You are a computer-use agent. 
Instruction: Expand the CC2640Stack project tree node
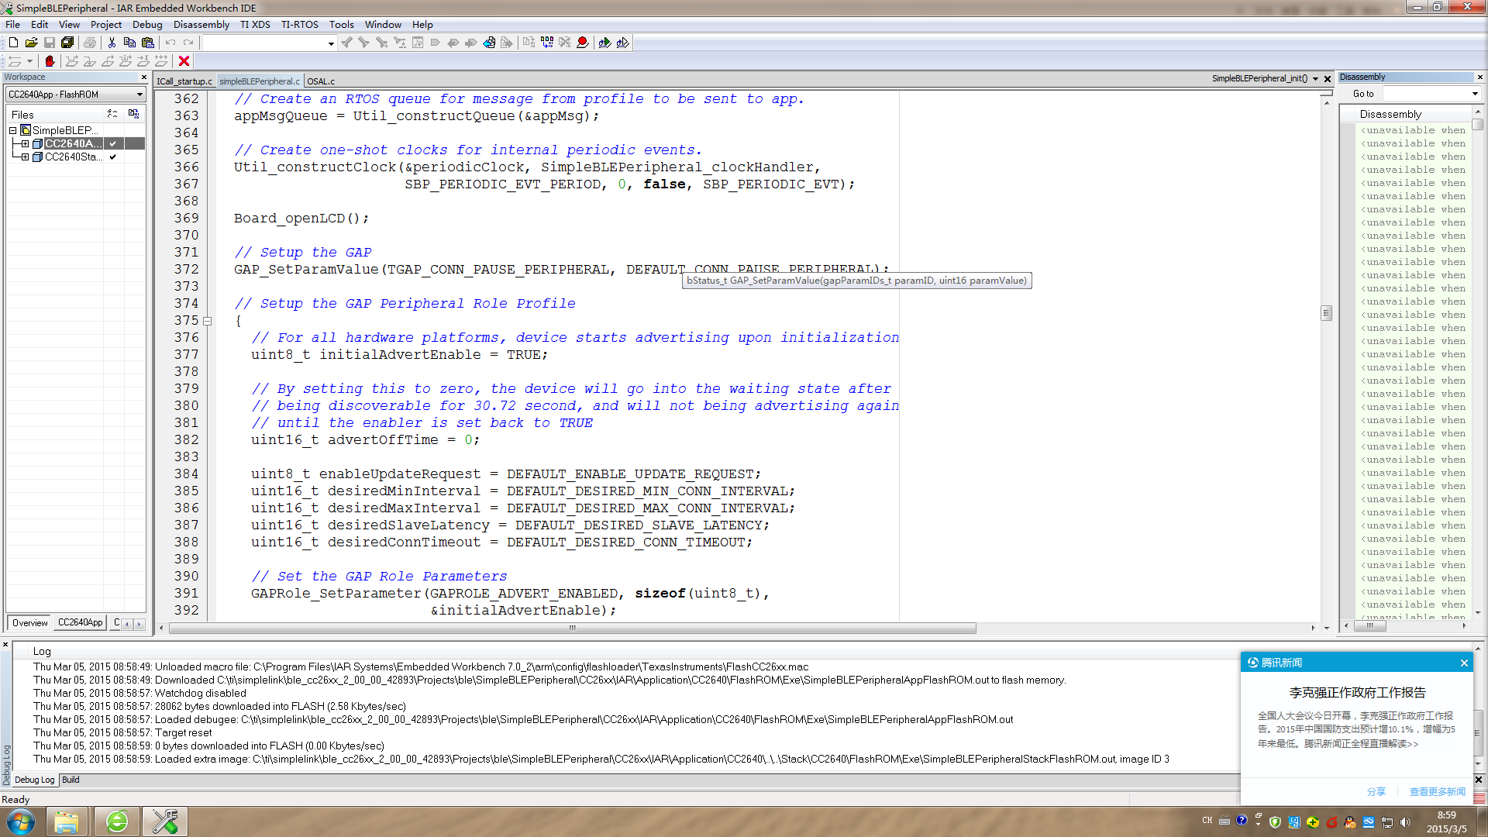[x=25, y=157]
